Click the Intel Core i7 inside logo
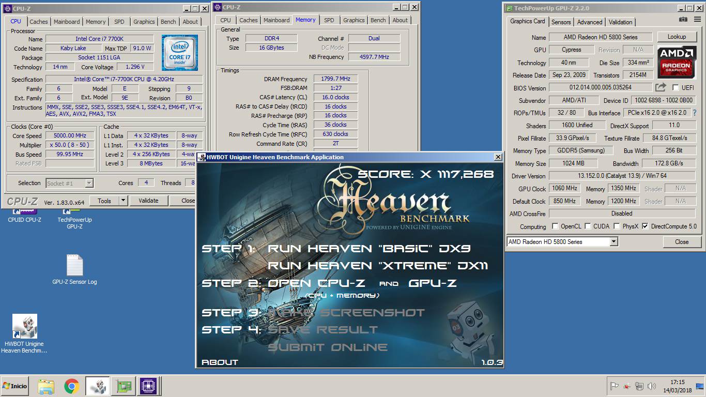The width and height of the screenshot is (706, 397). click(180, 53)
